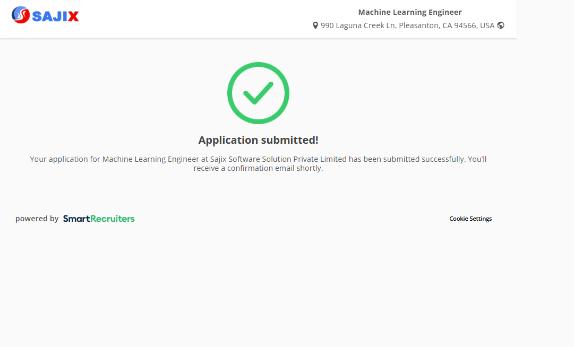Image resolution: width=574 pixels, height=347 pixels.
Task: Click the "Application submitted!" heading
Action: (258, 140)
